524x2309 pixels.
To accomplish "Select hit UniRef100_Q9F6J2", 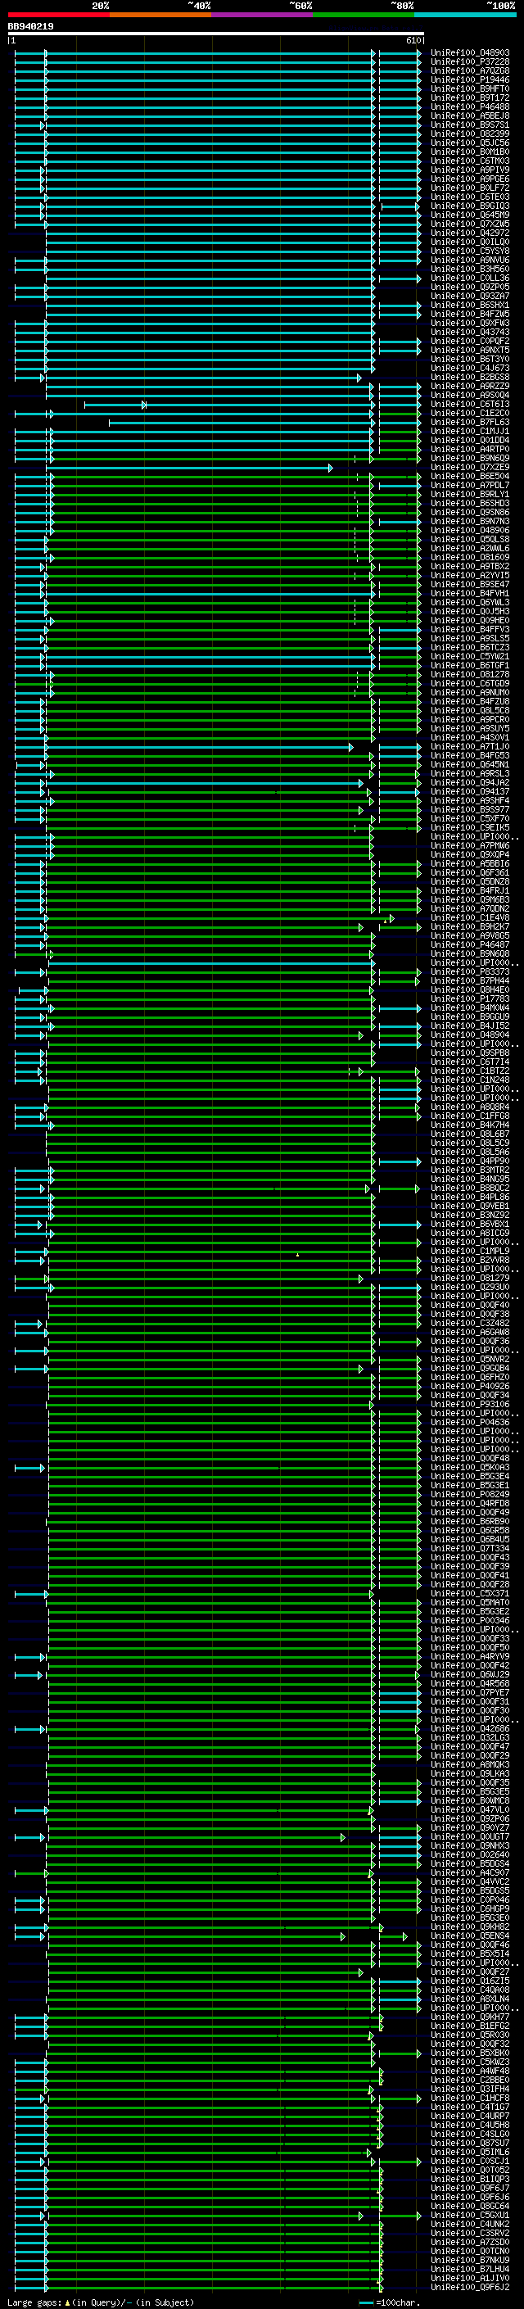I will (470, 2288).
